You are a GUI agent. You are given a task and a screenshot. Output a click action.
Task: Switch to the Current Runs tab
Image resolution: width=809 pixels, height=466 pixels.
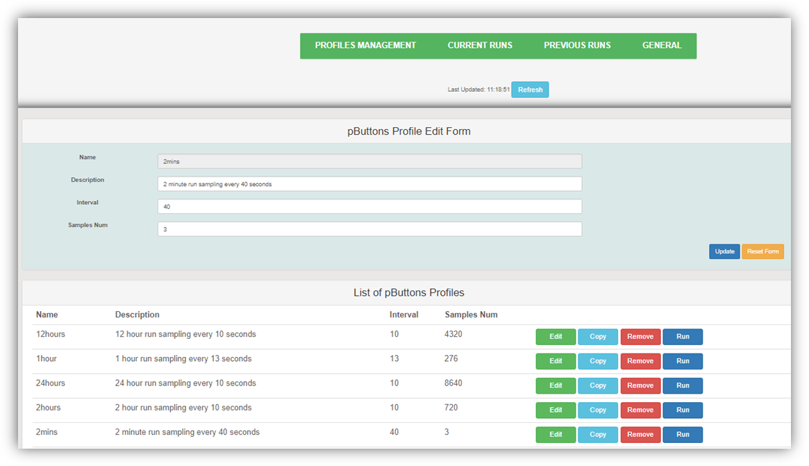pos(480,46)
